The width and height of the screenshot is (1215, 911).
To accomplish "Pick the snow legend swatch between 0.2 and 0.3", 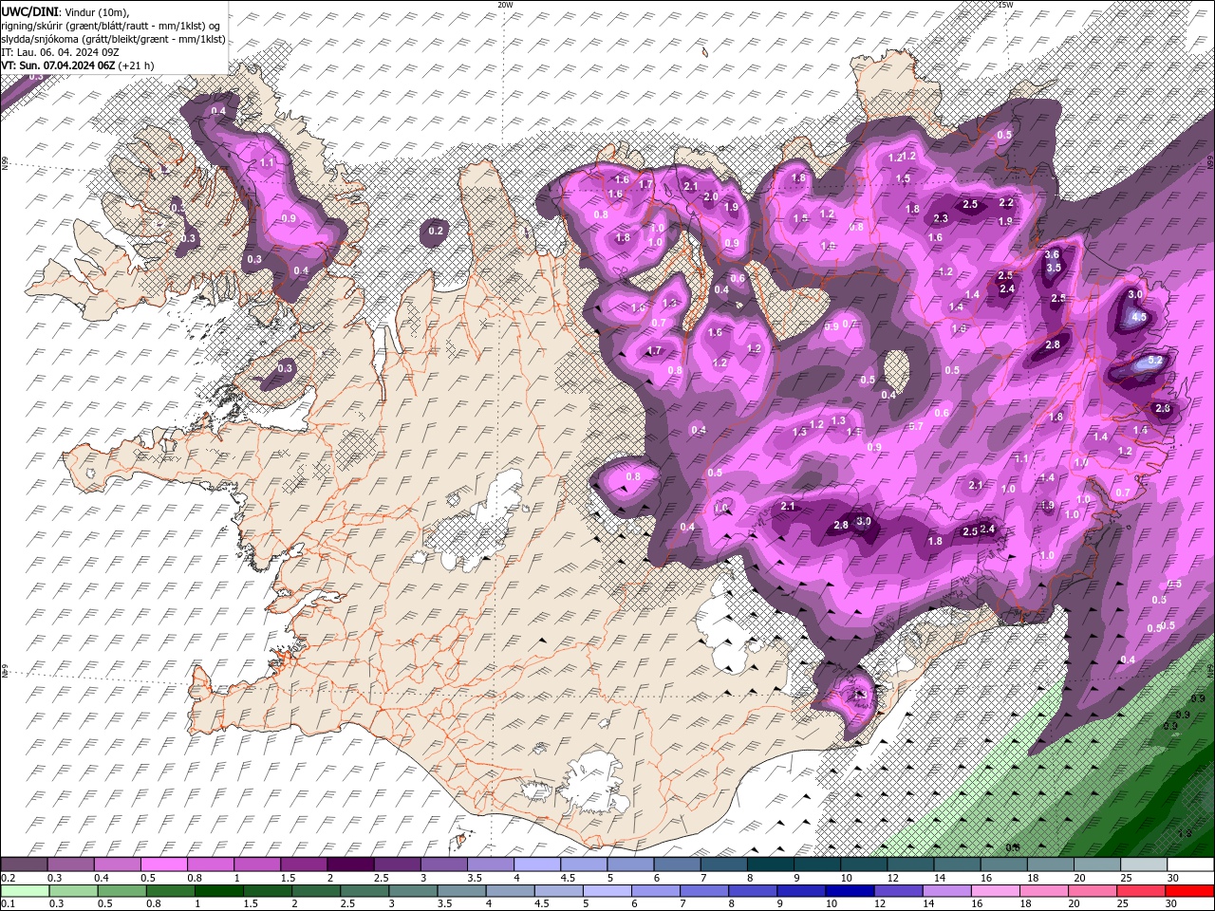I will coord(24,865).
